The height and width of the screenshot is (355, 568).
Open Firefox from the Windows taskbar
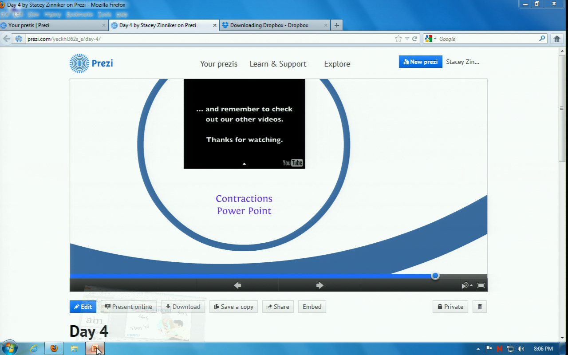point(54,348)
